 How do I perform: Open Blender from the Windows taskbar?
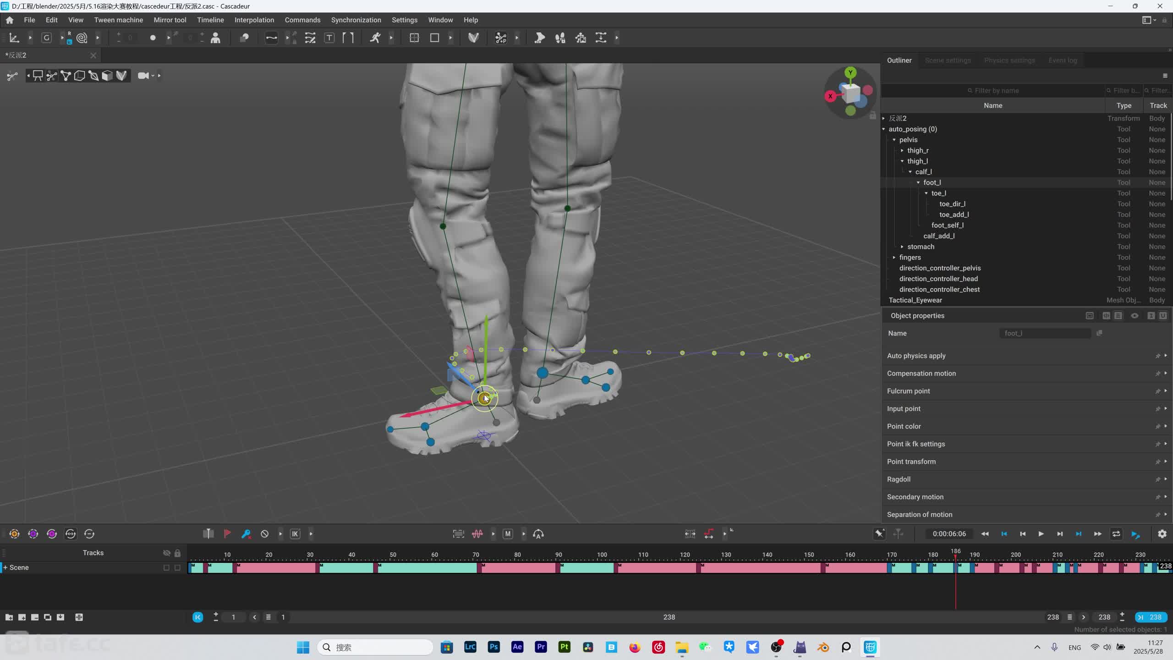tap(823, 647)
